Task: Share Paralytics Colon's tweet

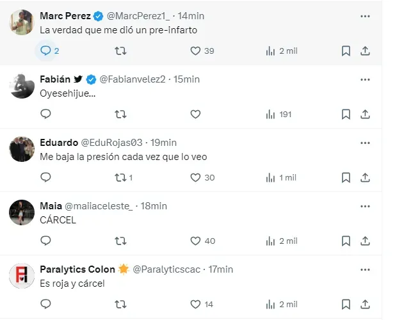Action: click(x=365, y=304)
